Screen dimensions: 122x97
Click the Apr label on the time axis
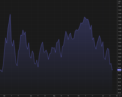pyautogui.click(x=31, y=96)
